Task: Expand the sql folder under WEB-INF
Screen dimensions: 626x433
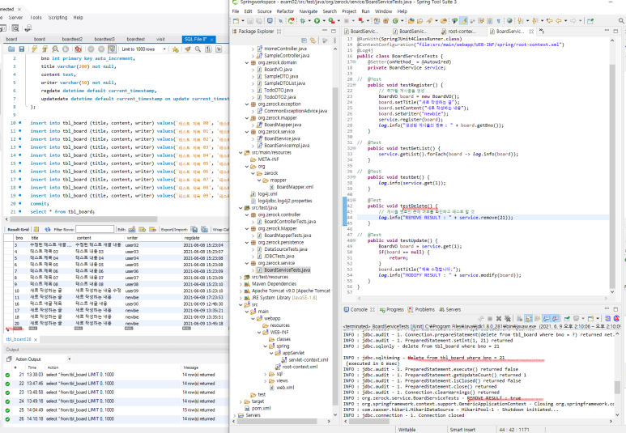Action: pos(266,375)
